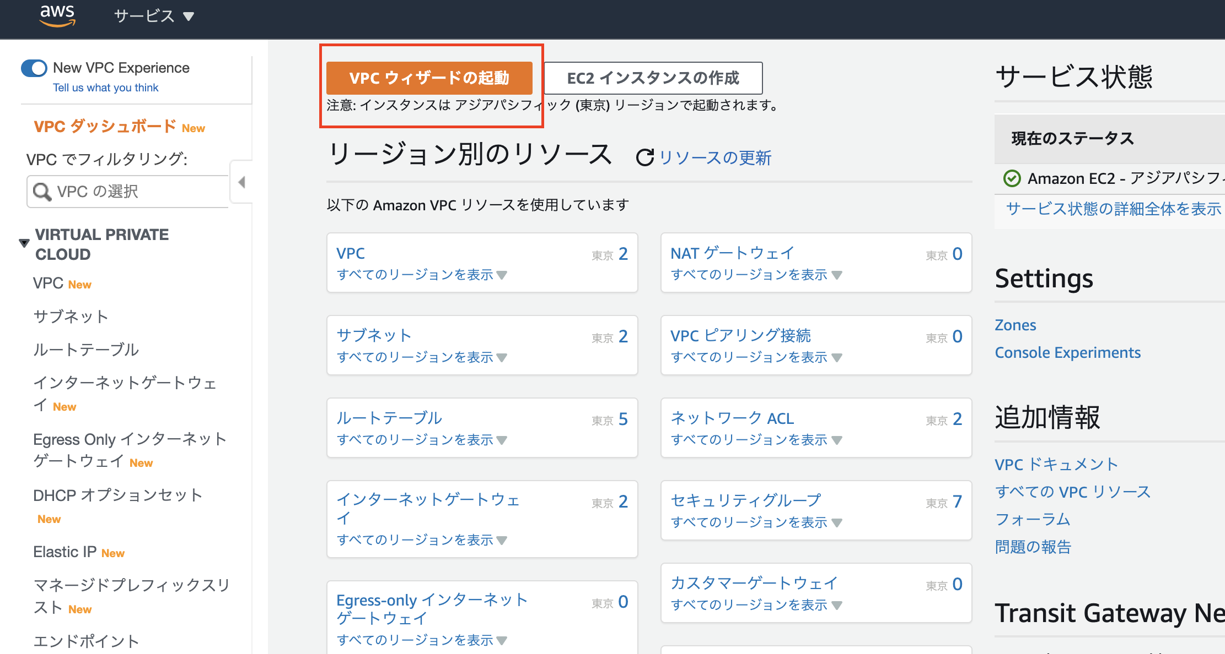Image resolution: width=1225 pixels, height=654 pixels.
Task: Click the refresh resources circular arrow icon
Action: (644, 158)
